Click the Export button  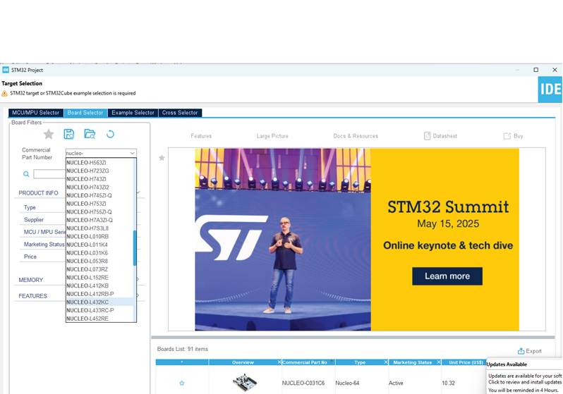click(530, 351)
